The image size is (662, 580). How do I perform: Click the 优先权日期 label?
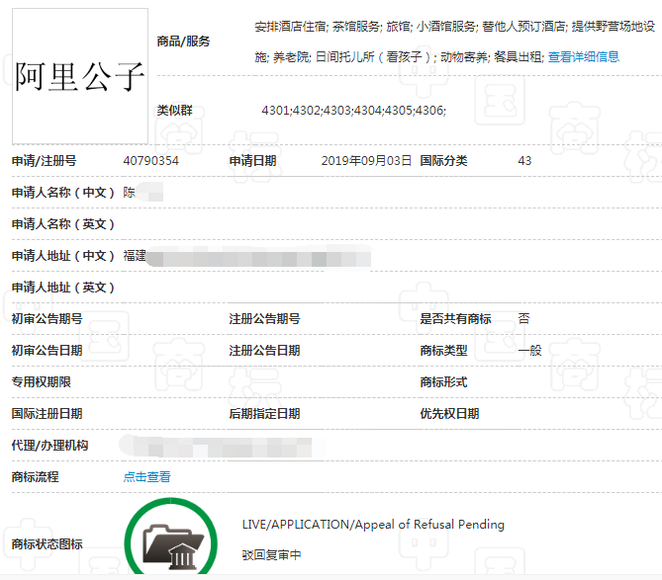pos(449,413)
